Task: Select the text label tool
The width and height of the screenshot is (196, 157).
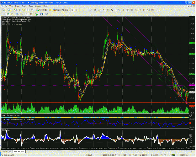Action: click(x=108, y=10)
